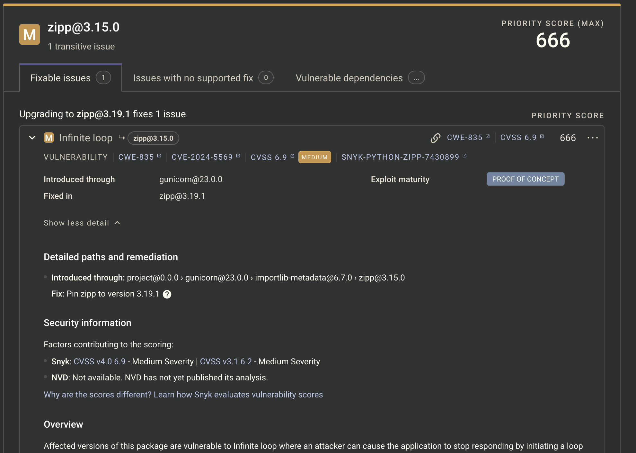636x453 pixels.
Task: Click the priority score 666 in issue row
Action: (x=568, y=138)
